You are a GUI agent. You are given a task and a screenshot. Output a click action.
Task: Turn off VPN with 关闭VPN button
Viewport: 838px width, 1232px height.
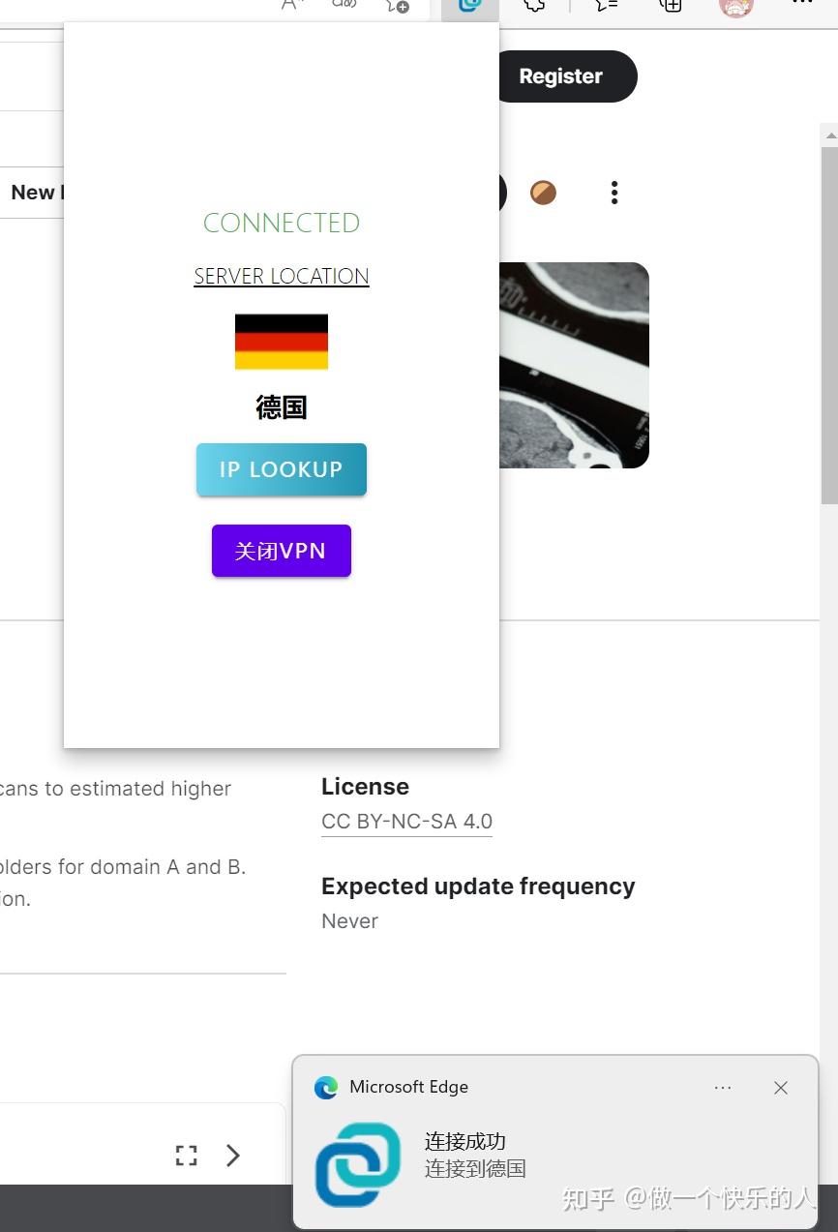point(282,551)
